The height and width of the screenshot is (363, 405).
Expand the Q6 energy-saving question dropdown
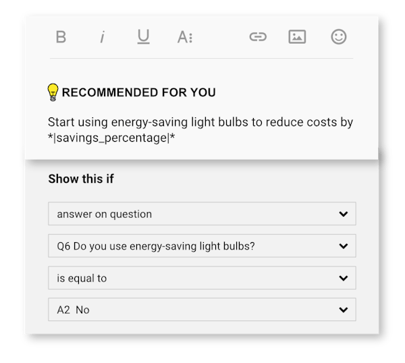tap(202, 246)
